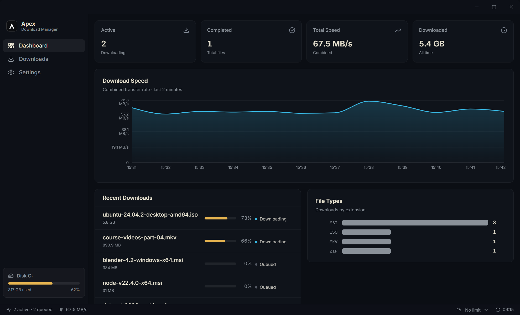Click the Settings gear icon
Screen dimensions: 520x315
(11, 72)
